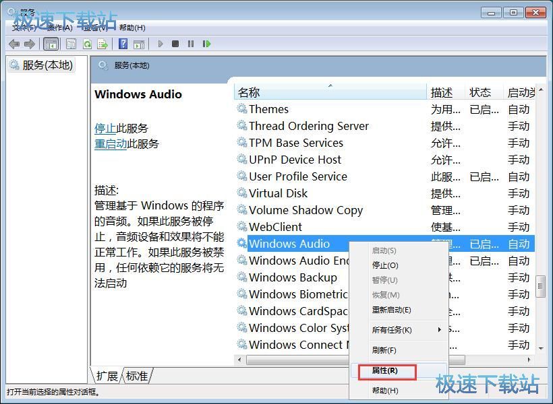
Task: Click the Pause service toolbar icon
Action: click(191, 44)
